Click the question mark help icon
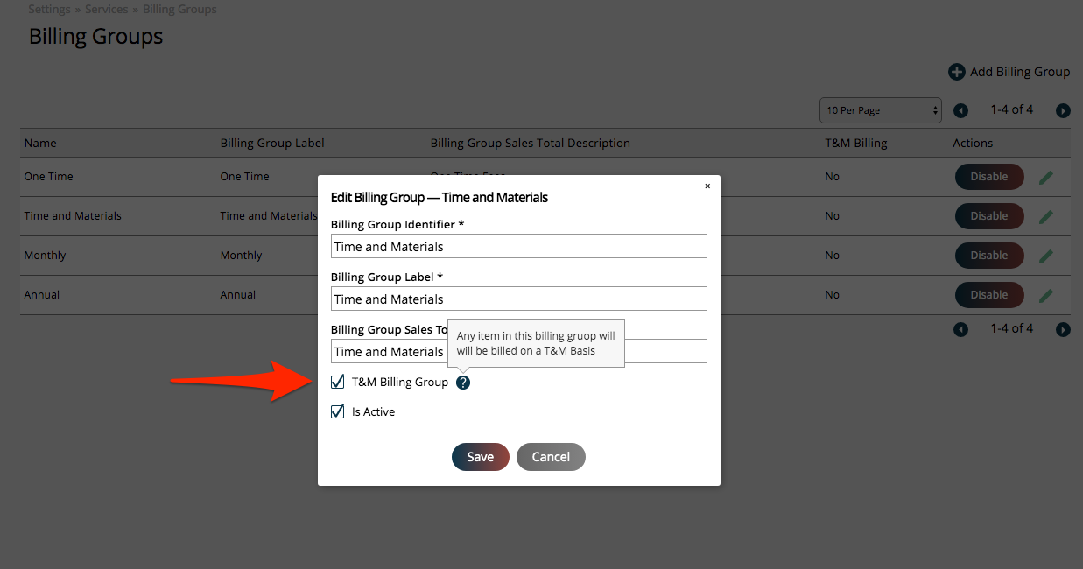 pos(462,382)
